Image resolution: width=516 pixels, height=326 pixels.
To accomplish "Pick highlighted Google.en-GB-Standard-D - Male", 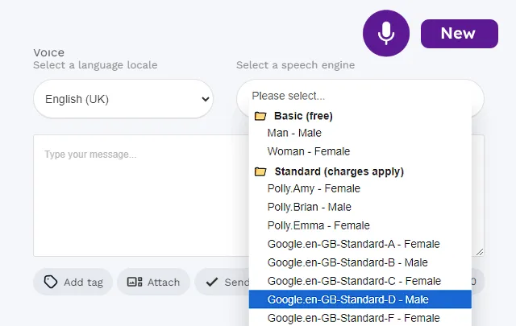I will pyautogui.click(x=360, y=299).
